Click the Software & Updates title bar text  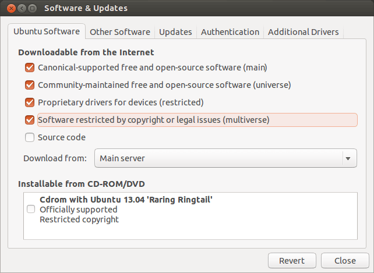point(86,8)
